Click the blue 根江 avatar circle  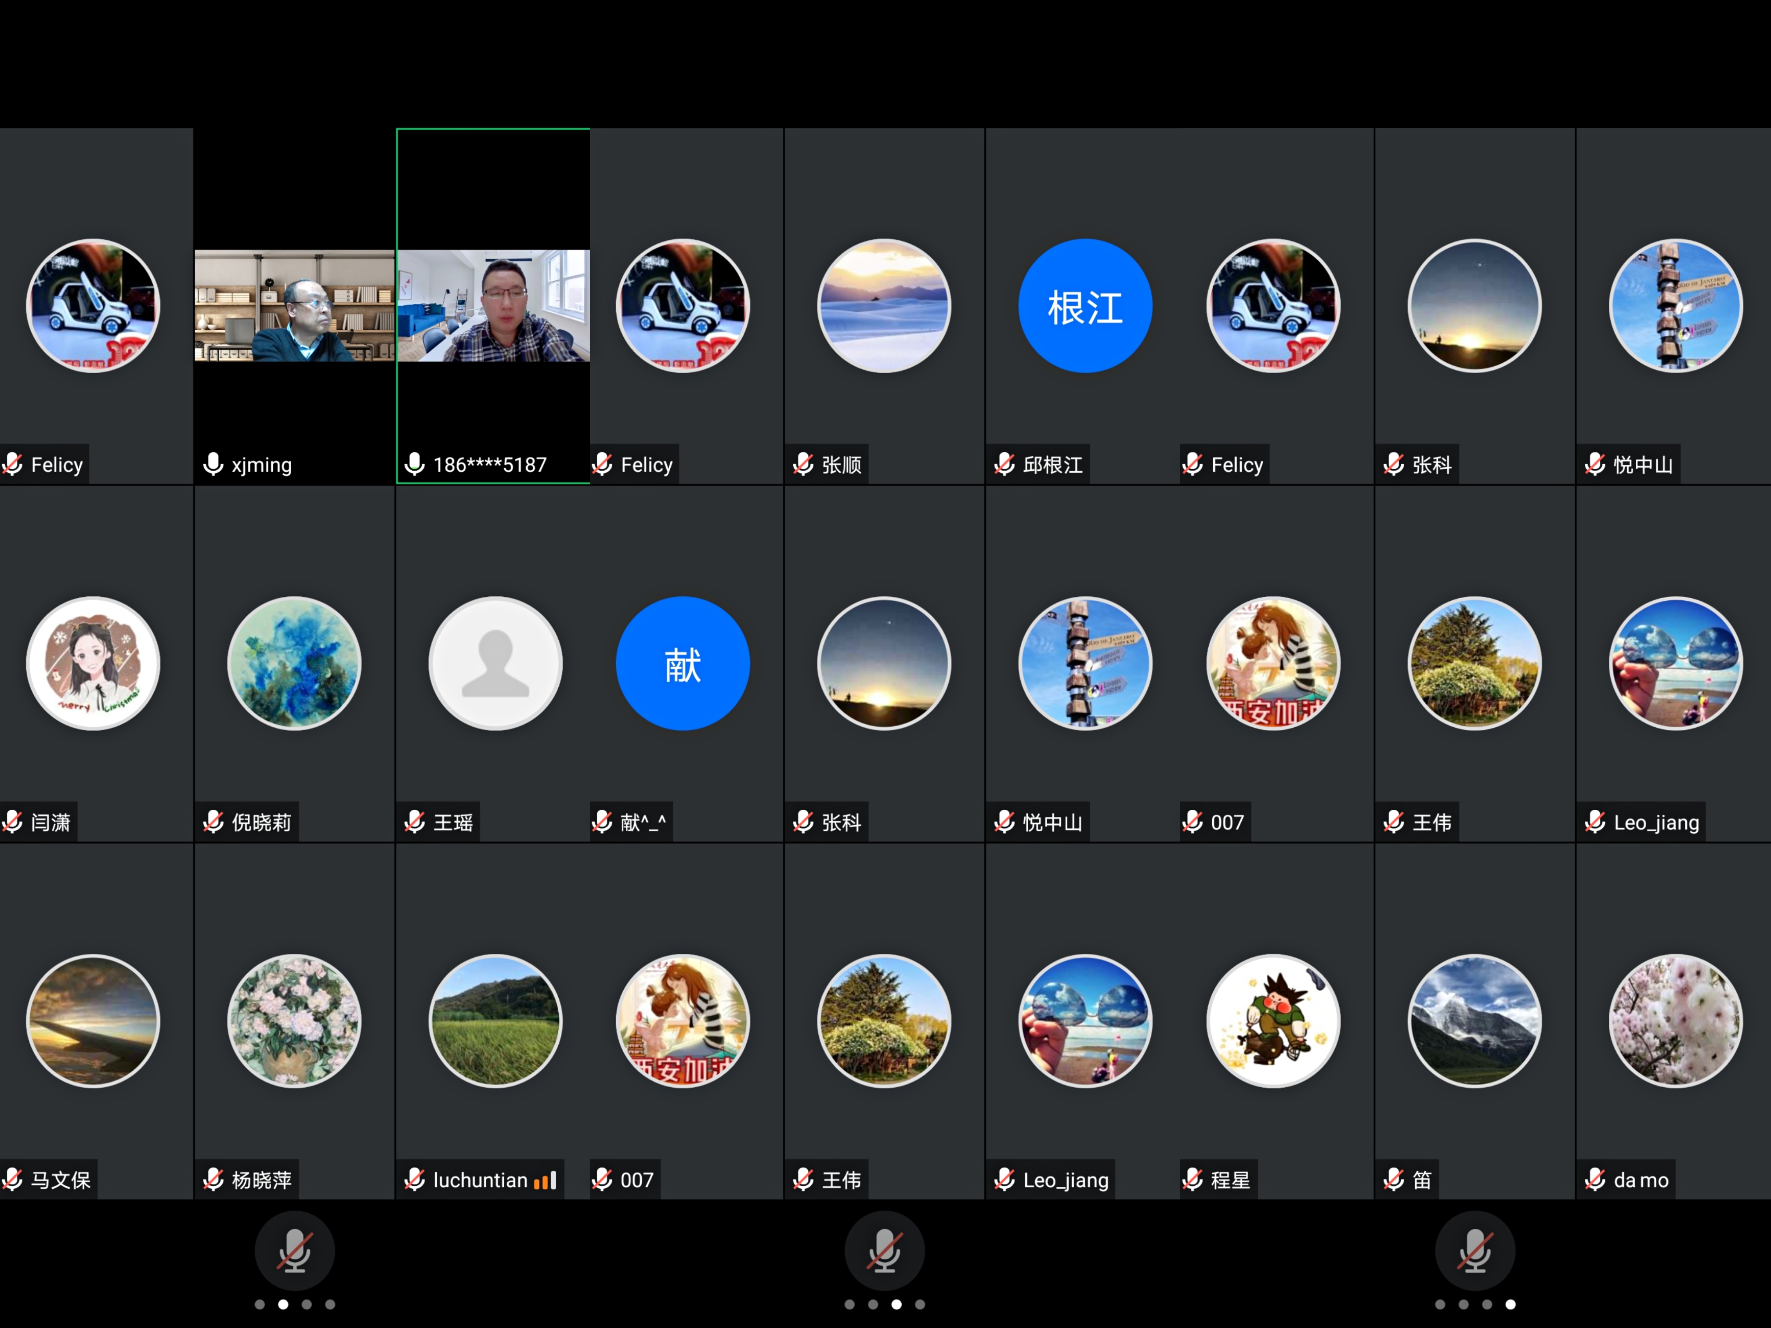[x=1085, y=306]
